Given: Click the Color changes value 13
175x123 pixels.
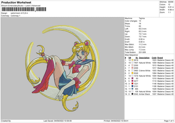Looking at the screenshot, I should [x=140, y=21].
